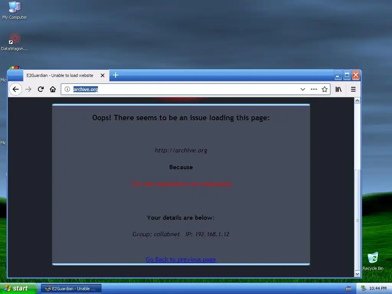Go back using the browser back arrow
The height and width of the screenshot is (294, 392).
tap(15, 89)
